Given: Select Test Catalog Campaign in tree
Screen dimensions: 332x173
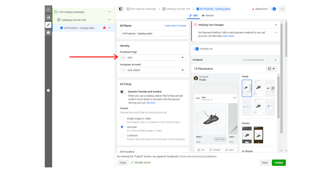Looking at the screenshot, I should [x=71, y=12].
